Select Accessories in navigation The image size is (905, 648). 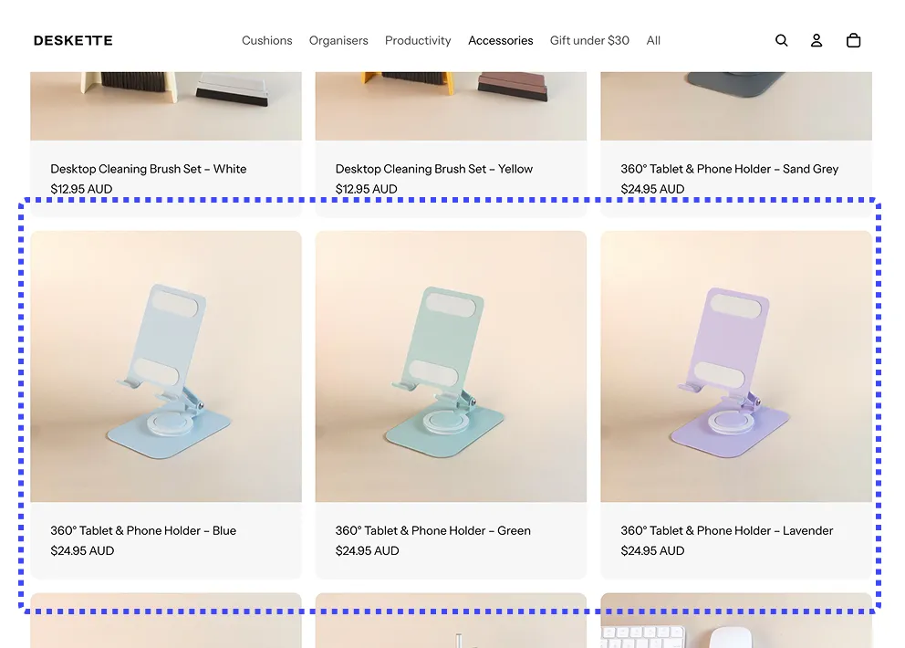[x=501, y=40]
